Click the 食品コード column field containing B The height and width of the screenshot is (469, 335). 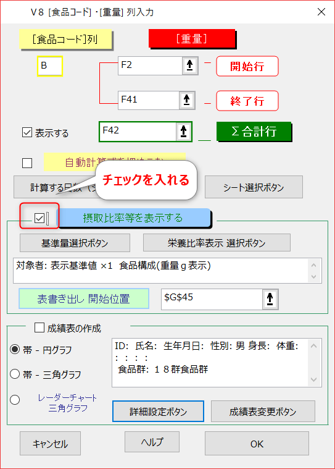50,66
